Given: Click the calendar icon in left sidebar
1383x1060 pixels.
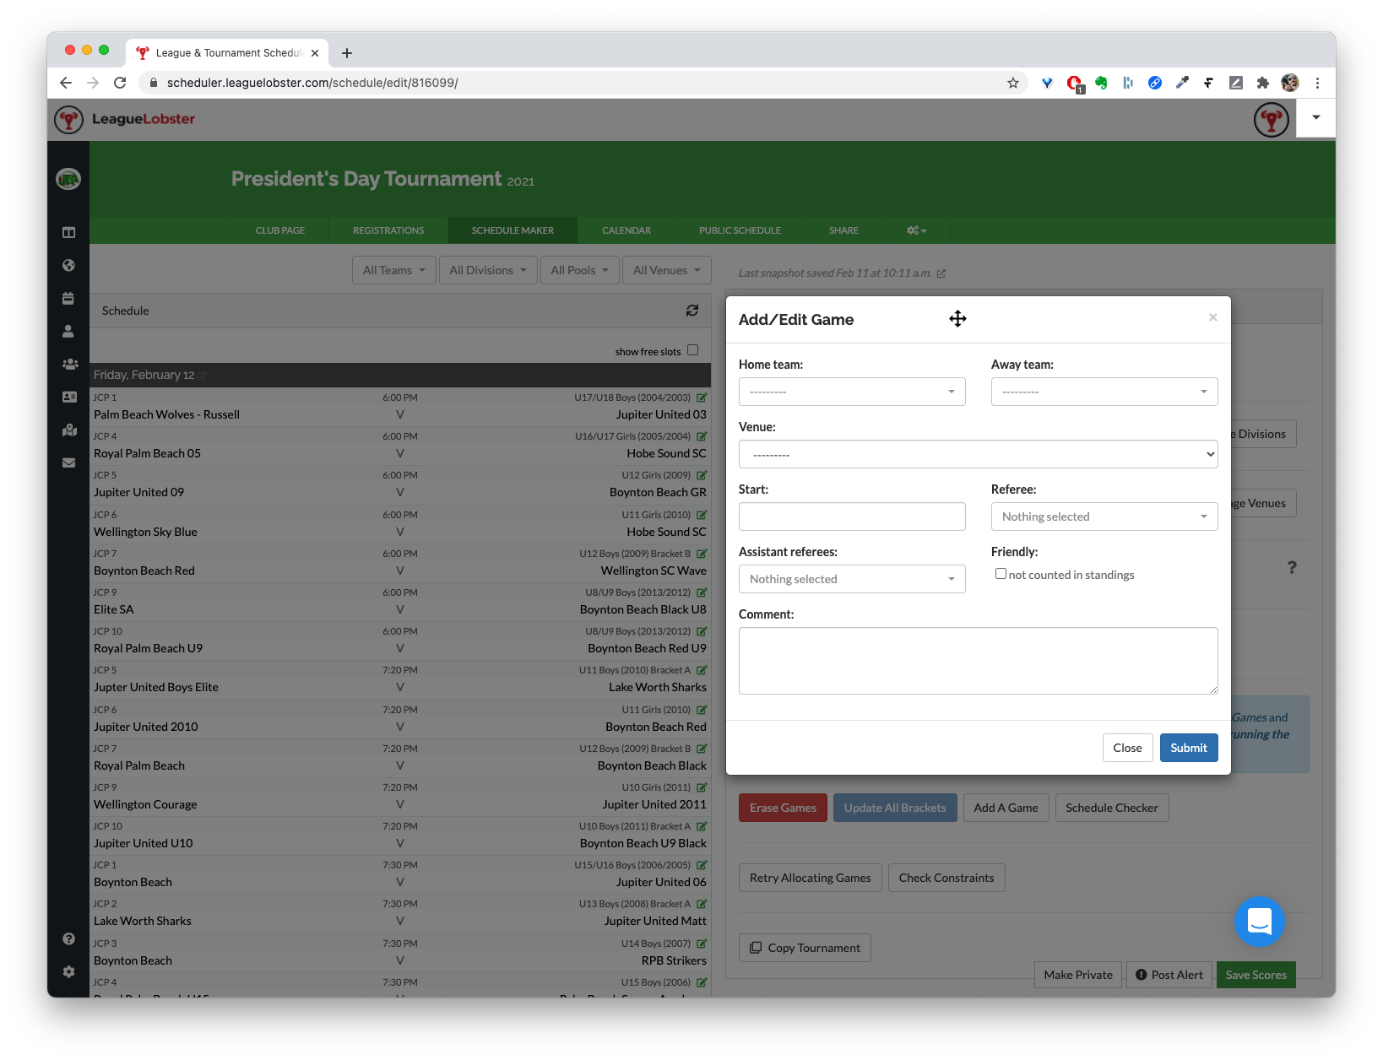Looking at the screenshot, I should point(68,298).
